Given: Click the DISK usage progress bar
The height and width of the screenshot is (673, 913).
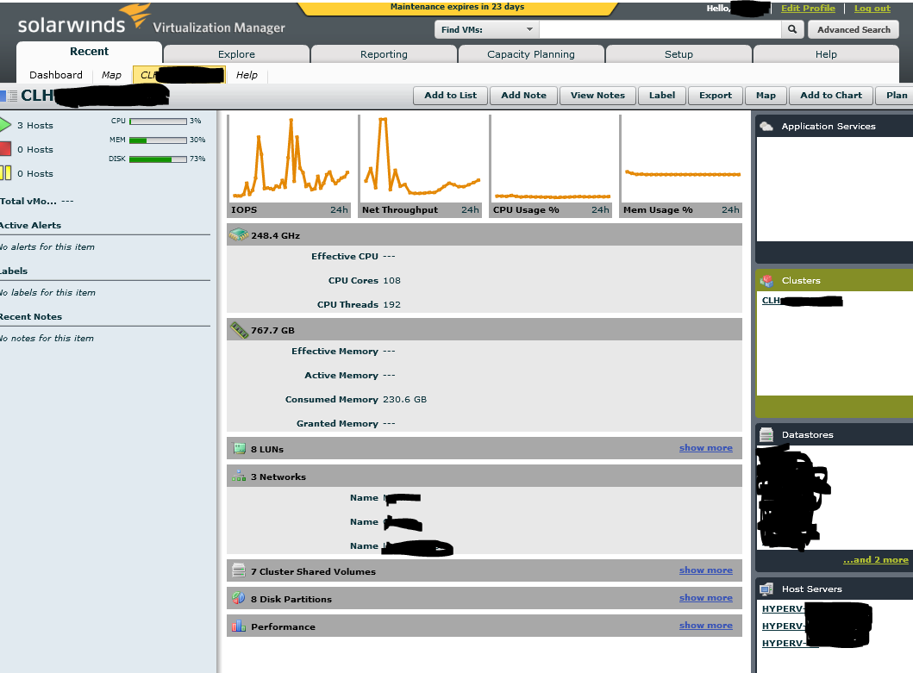Looking at the screenshot, I should [x=158, y=159].
